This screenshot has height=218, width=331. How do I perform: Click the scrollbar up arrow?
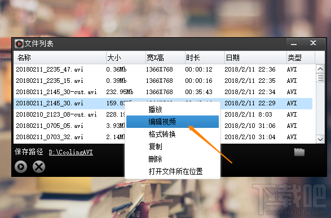coord(320,69)
